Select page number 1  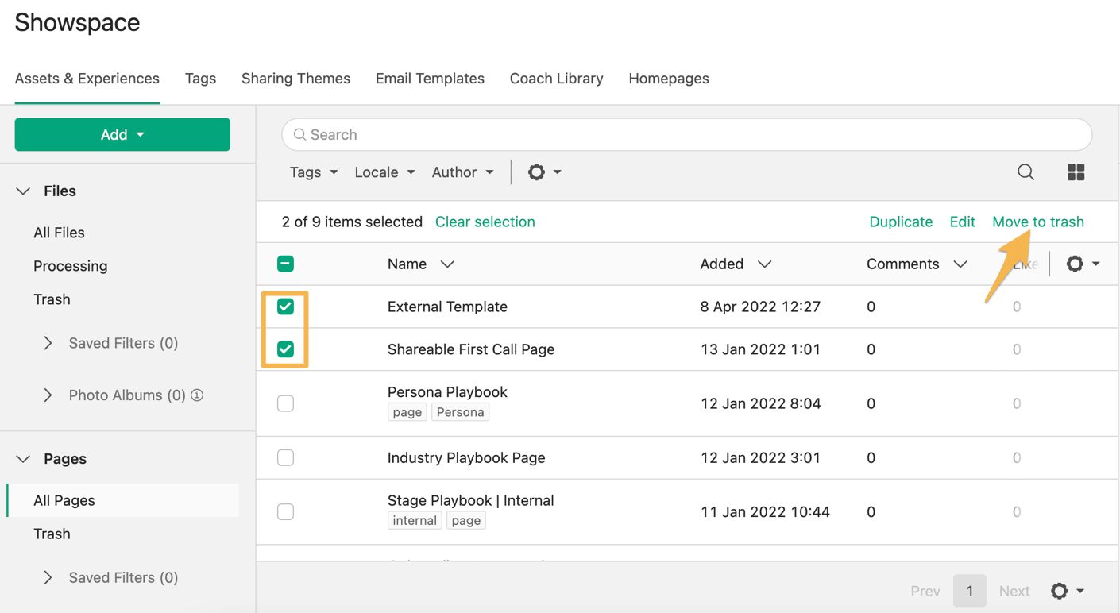970,591
